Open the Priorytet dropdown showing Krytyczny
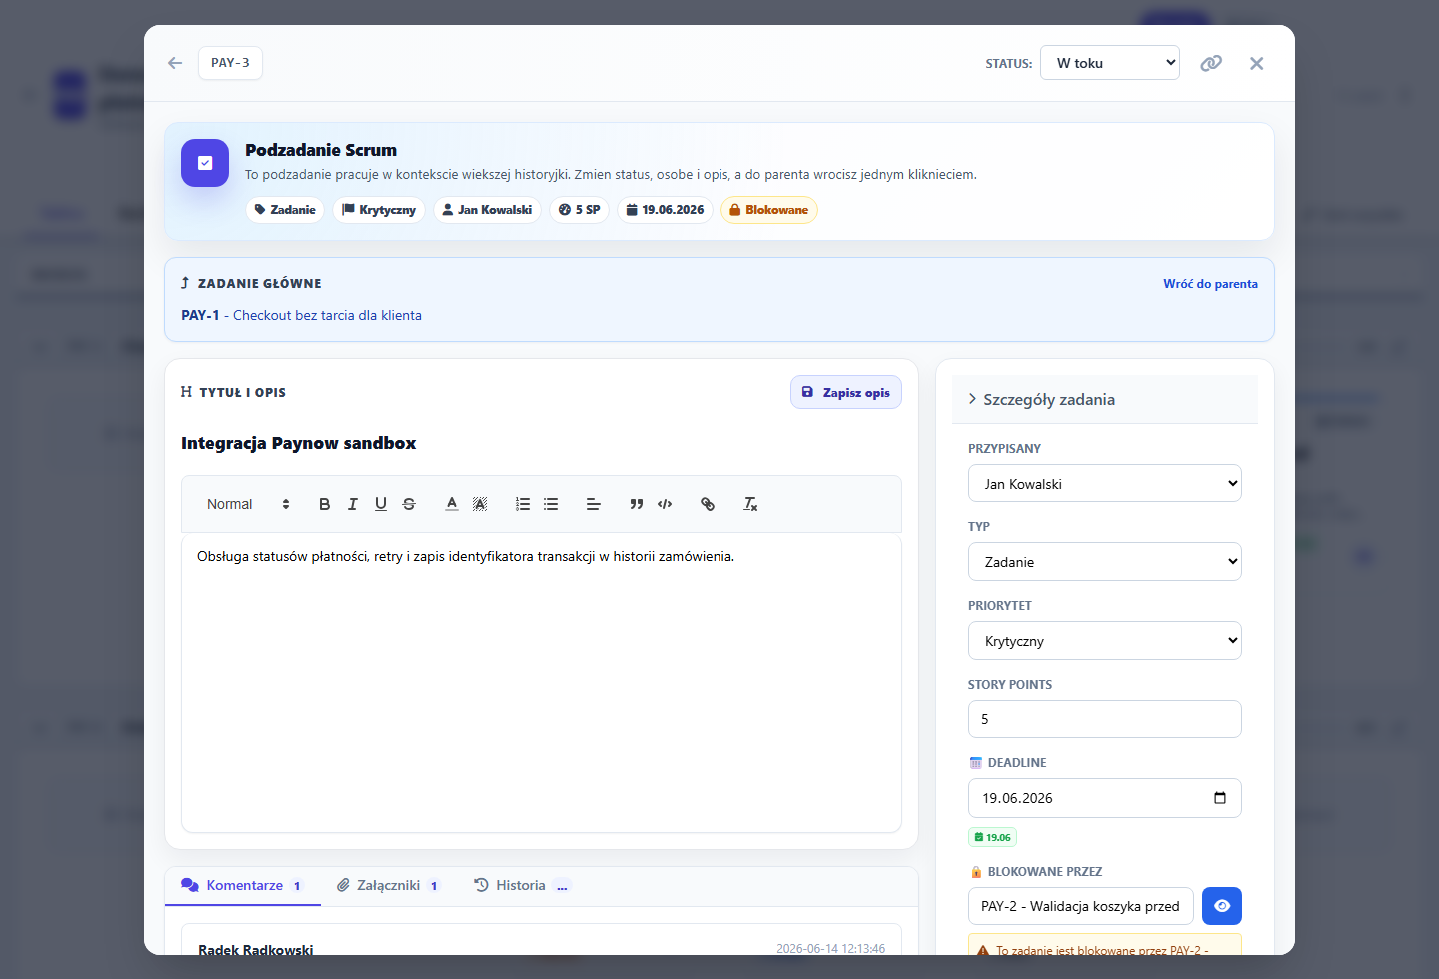Screen dimensions: 1439x979 click(x=1104, y=641)
